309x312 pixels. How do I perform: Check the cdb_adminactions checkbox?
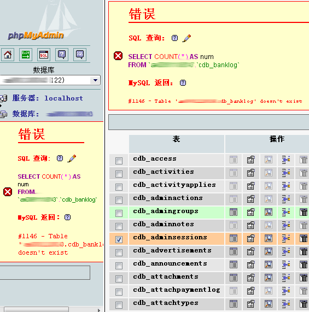click(x=119, y=200)
